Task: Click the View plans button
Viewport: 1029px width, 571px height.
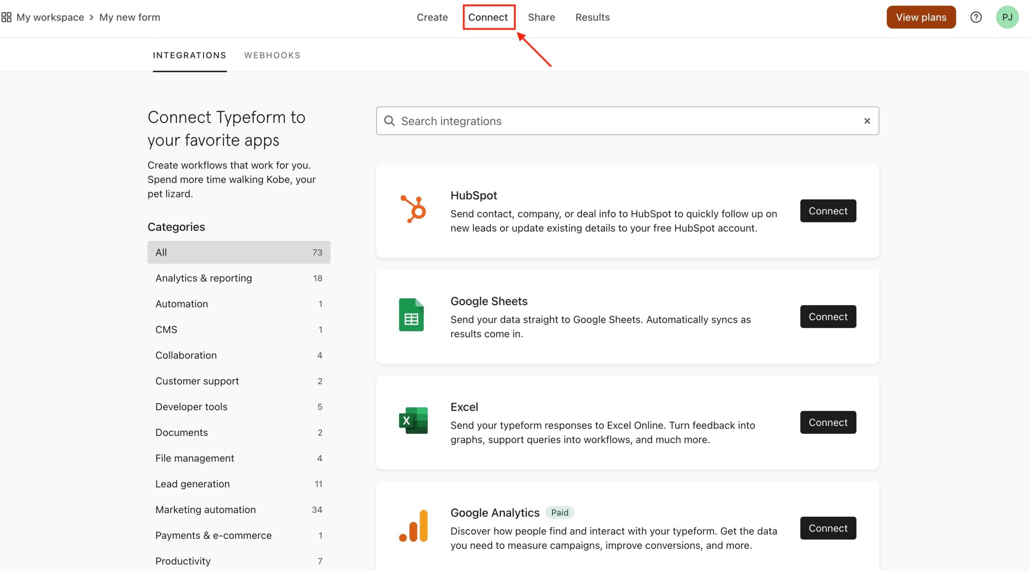Action: pos(921,17)
